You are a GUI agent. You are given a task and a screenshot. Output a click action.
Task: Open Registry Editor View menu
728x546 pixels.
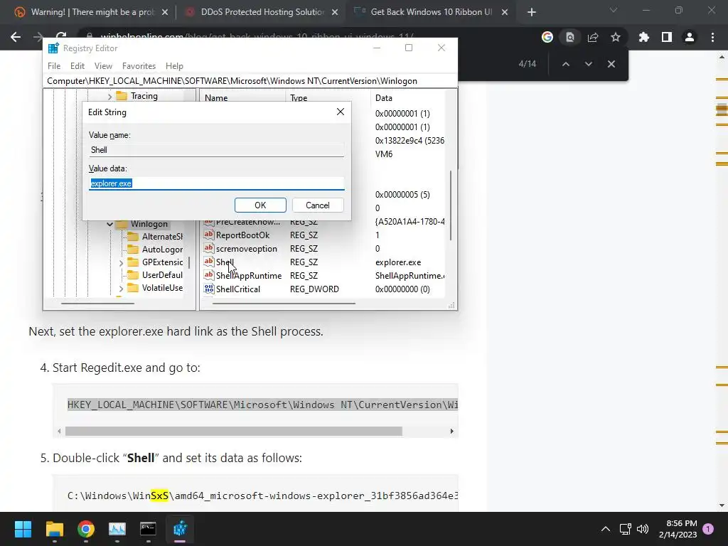[103, 66]
